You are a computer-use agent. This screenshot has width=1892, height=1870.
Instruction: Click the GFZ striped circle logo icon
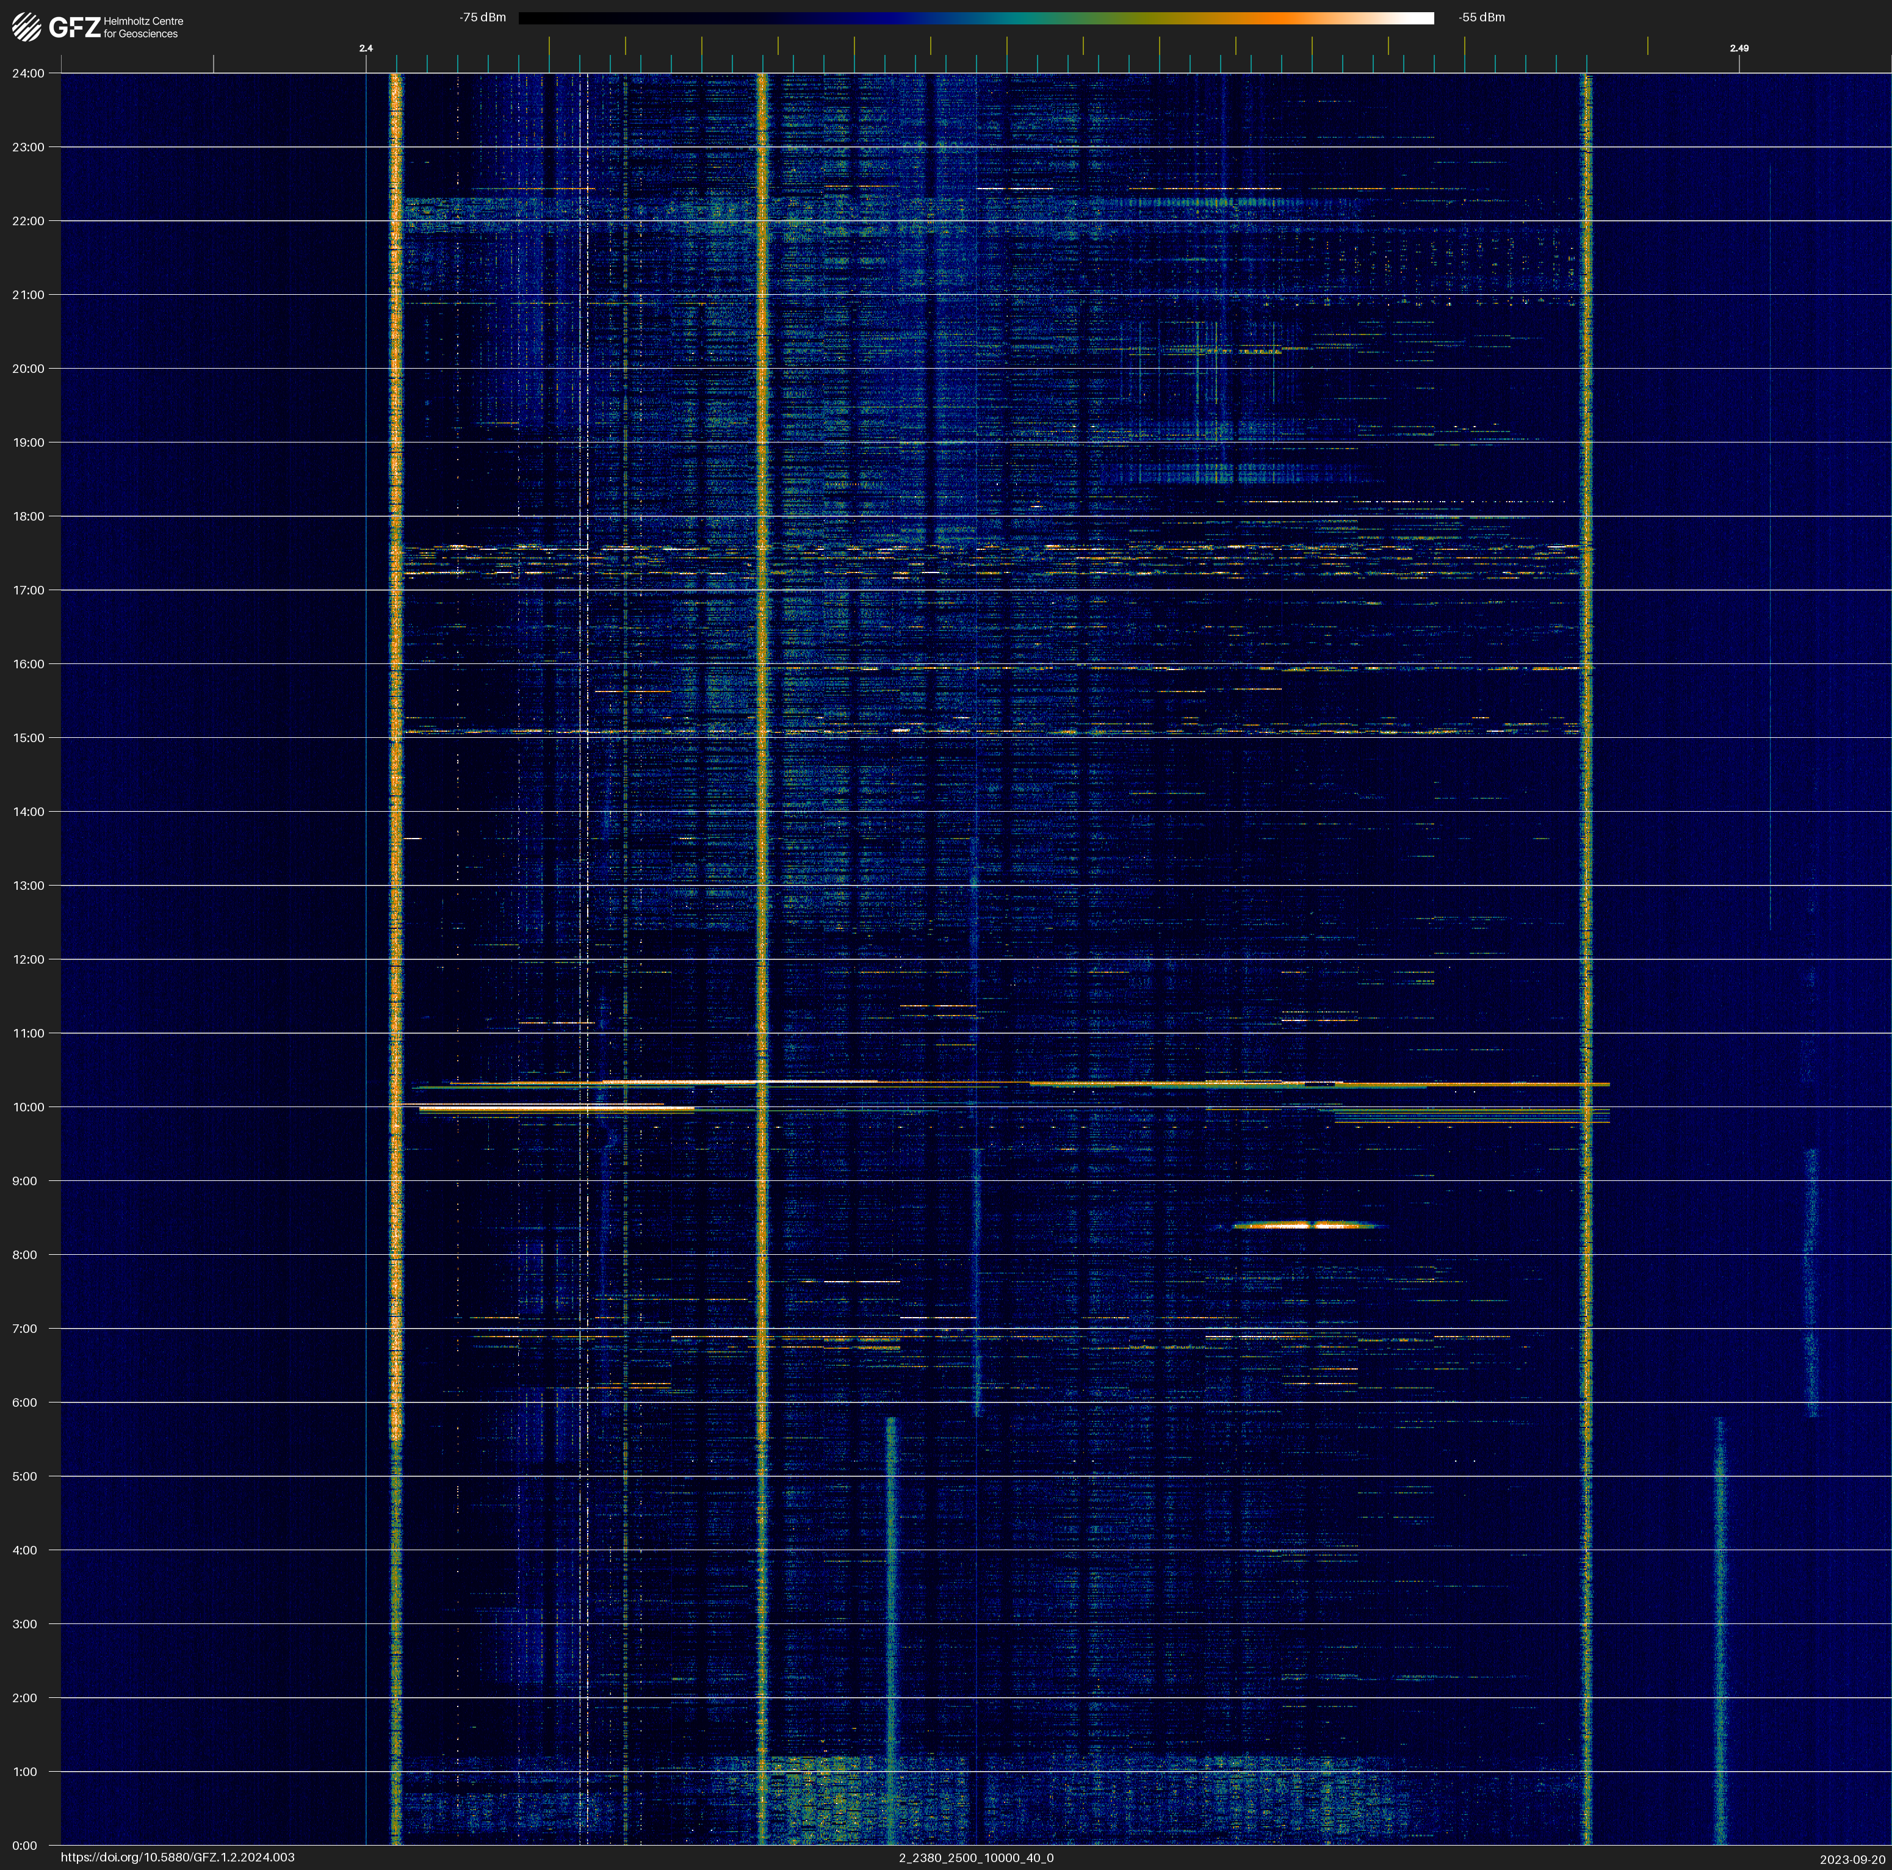pyautogui.click(x=26, y=26)
